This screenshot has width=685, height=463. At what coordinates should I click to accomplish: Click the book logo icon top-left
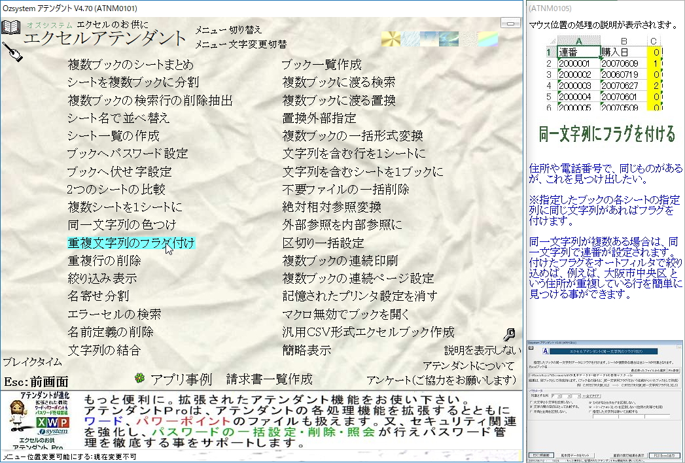pos(12,26)
